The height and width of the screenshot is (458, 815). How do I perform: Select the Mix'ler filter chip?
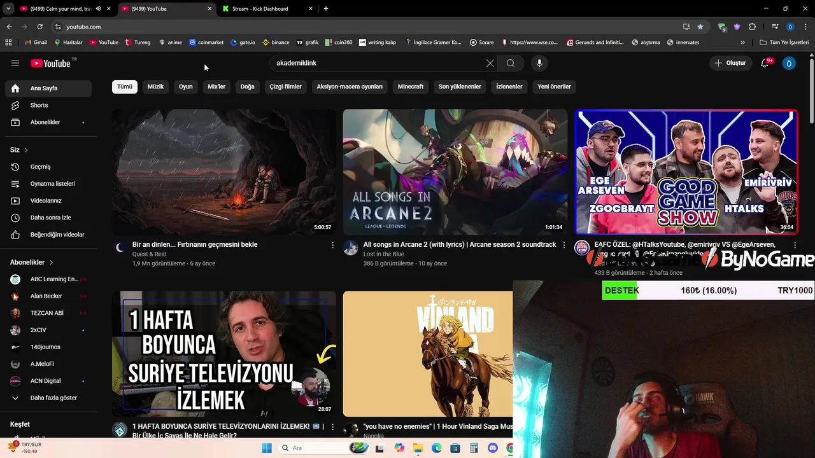[x=216, y=87]
